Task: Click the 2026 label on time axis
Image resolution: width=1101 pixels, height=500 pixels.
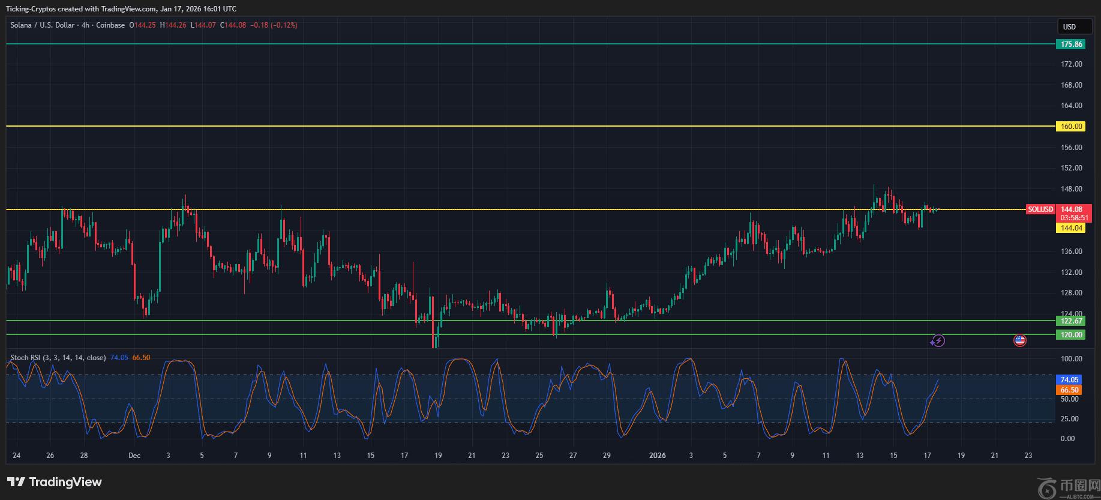Action: [658, 456]
